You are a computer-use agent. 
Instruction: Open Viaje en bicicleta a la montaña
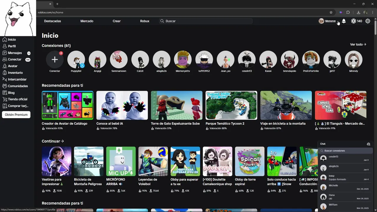[x=286, y=105]
